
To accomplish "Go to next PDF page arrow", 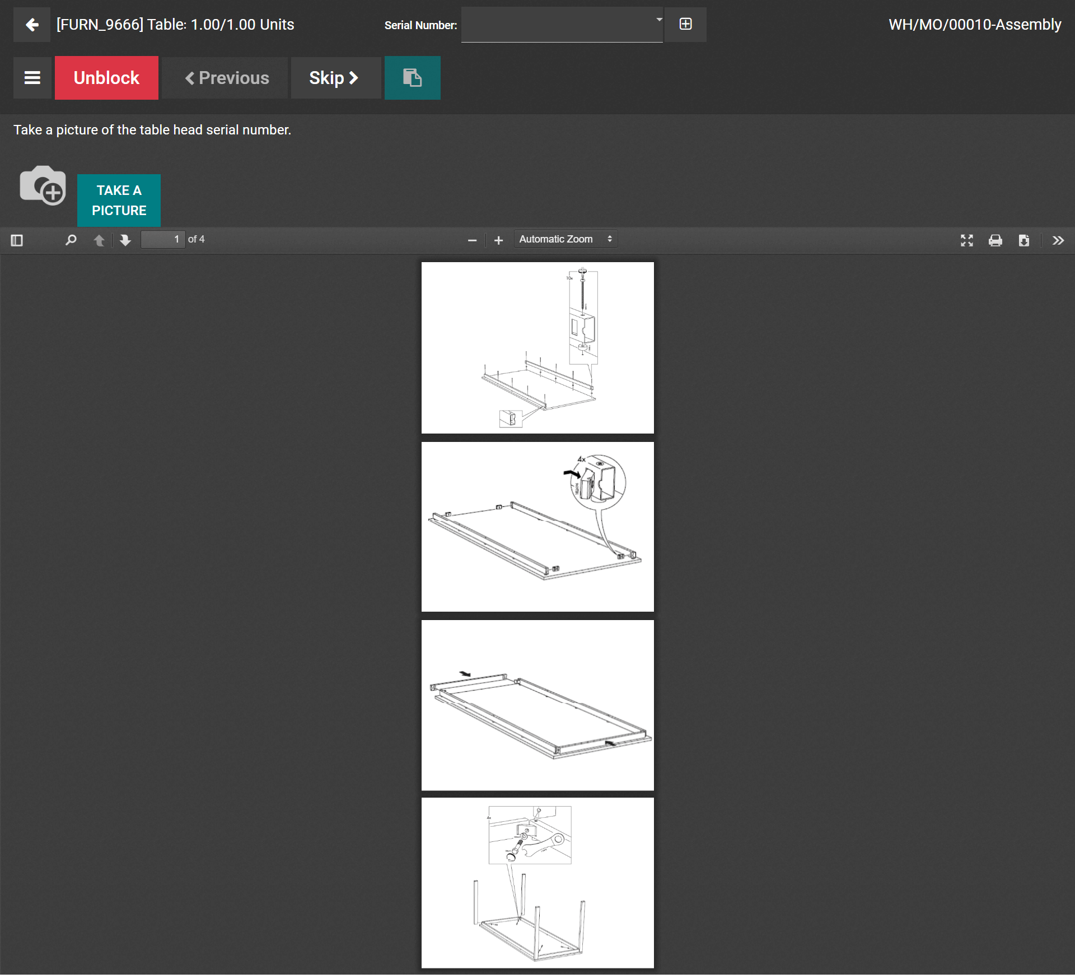I will pyautogui.click(x=125, y=240).
